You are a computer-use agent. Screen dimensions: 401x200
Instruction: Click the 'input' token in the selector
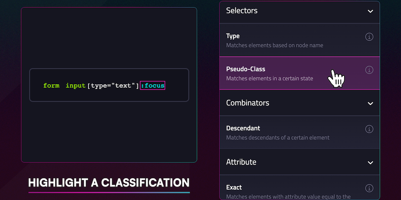point(76,86)
